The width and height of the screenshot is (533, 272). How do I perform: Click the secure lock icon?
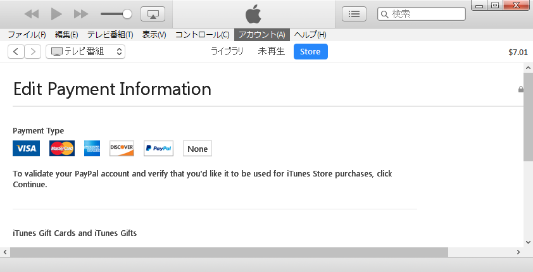(x=521, y=89)
